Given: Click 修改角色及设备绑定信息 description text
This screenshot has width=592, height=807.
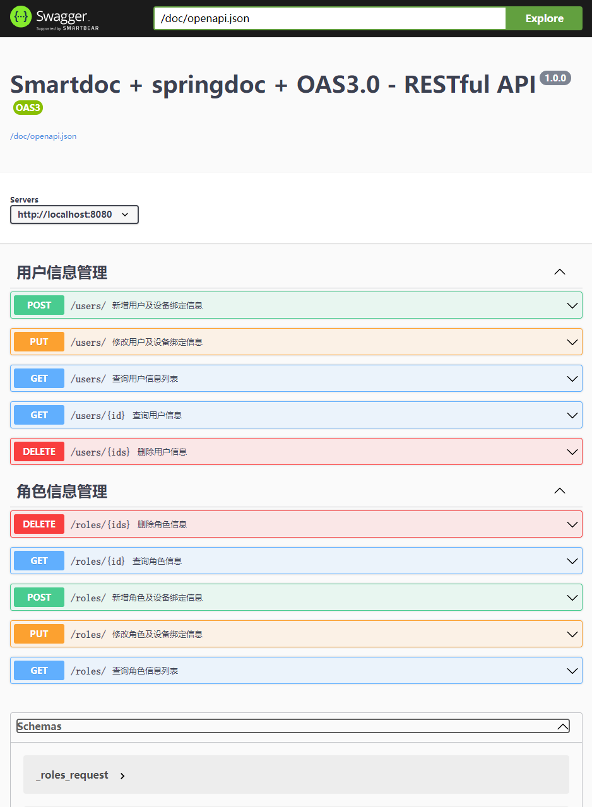Looking at the screenshot, I should tap(157, 634).
